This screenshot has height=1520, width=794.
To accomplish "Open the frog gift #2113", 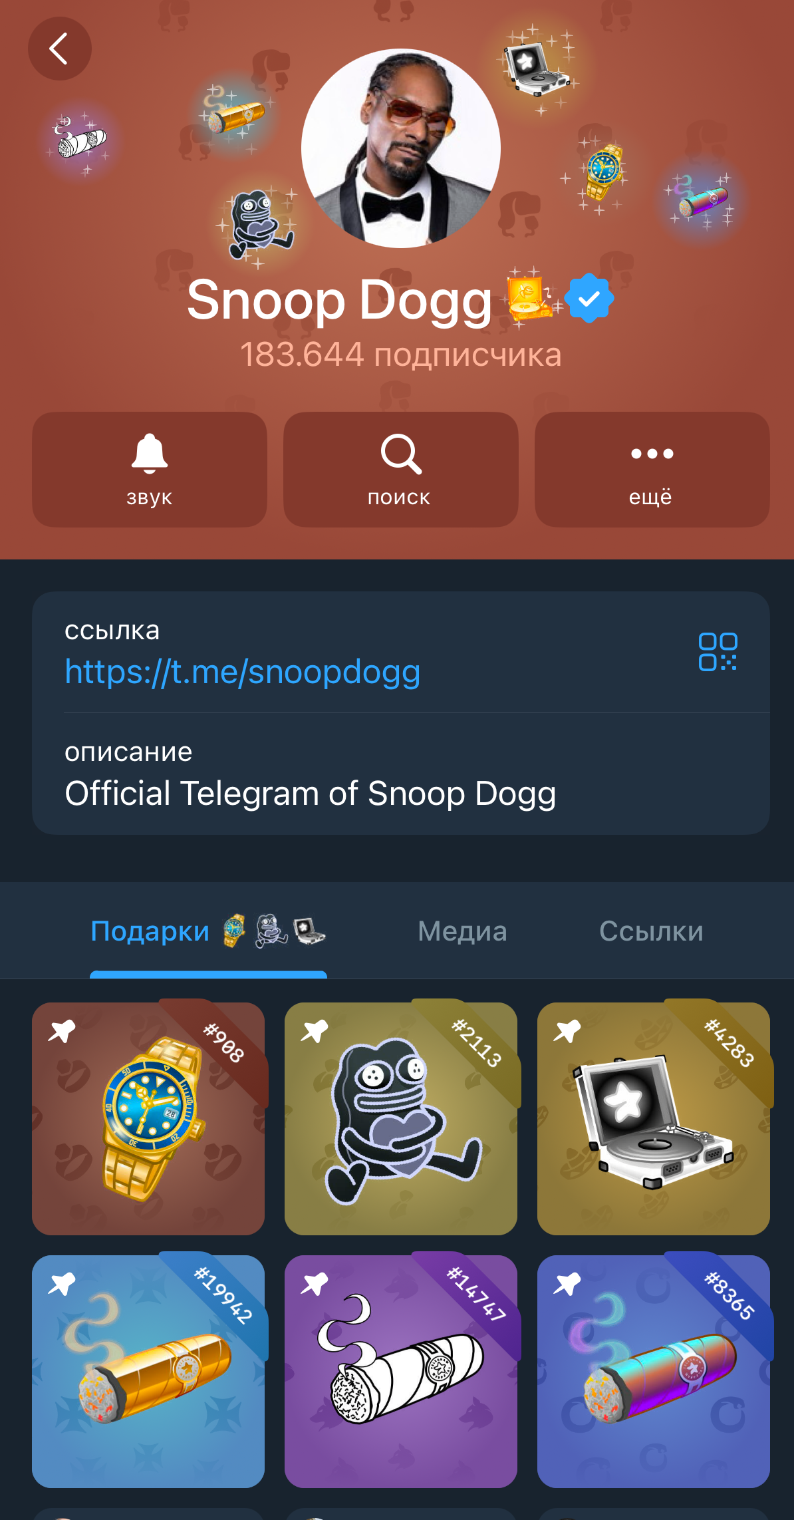I will tap(401, 1119).
